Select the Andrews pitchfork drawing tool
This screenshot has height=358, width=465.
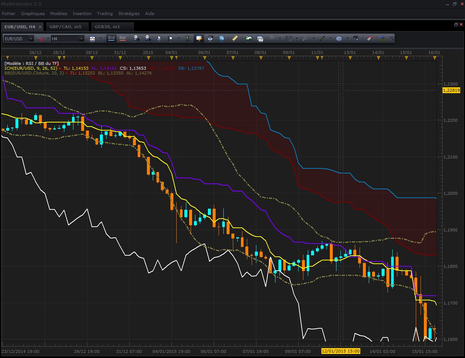point(272,38)
